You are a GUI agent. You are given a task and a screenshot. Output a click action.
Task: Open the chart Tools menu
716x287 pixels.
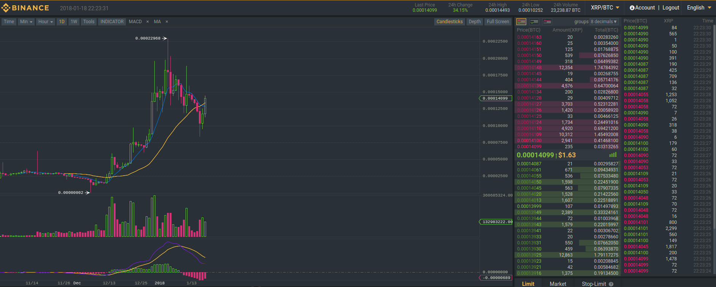pyautogui.click(x=89, y=22)
